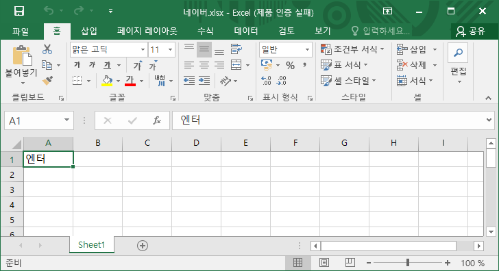Open 서식 format cells menu in 셀 group
The image size is (499, 271).
click(x=415, y=81)
